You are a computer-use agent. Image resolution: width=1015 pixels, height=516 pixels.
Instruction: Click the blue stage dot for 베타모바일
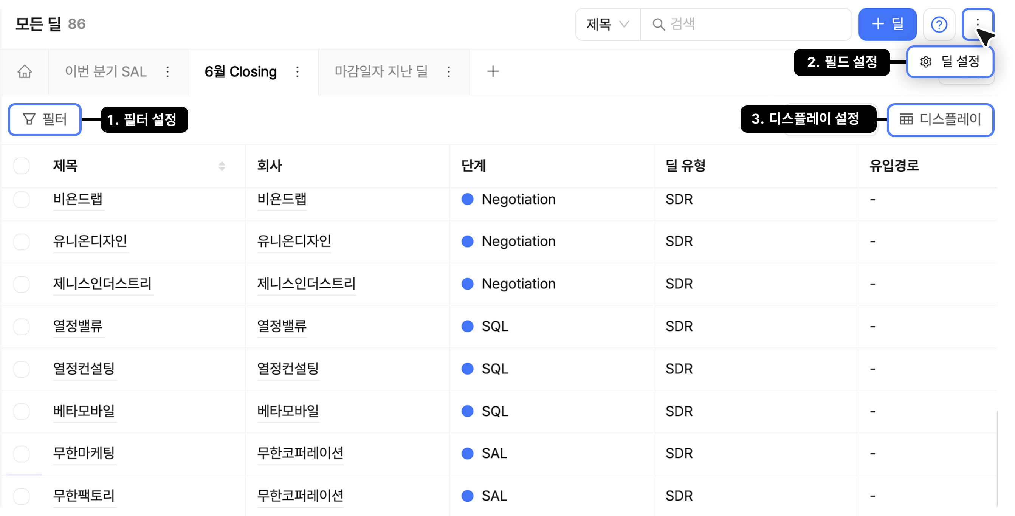[467, 411]
